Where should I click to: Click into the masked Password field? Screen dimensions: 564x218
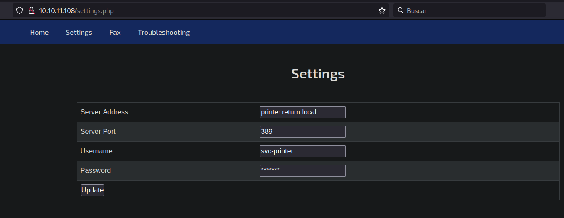point(302,171)
